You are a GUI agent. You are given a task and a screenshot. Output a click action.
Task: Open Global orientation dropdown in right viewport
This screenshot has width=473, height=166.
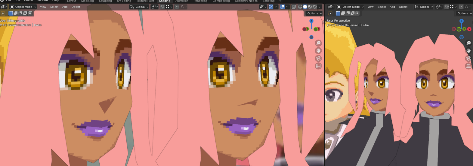coord(424,7)
